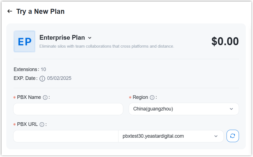Open the EXP. Date info tooltip icon
Viewport: 253px width, 157px height.
pos(42,78)
